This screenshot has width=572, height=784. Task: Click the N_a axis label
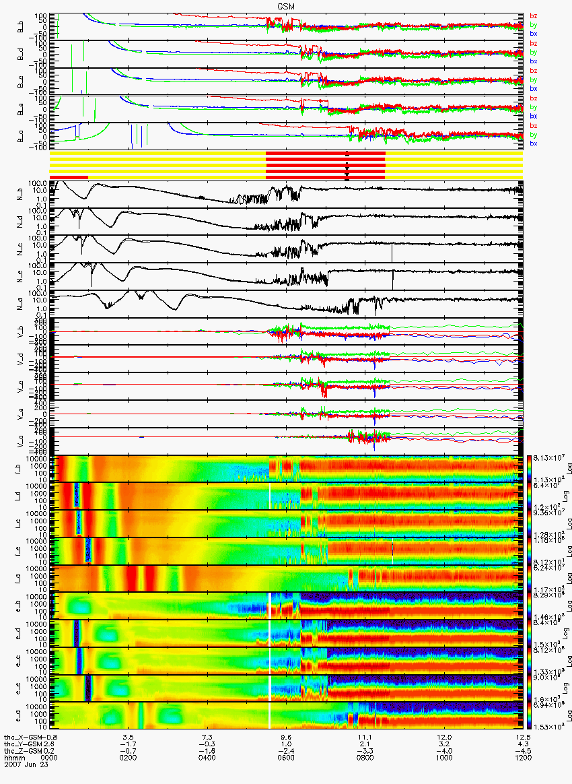click(20, 304)
